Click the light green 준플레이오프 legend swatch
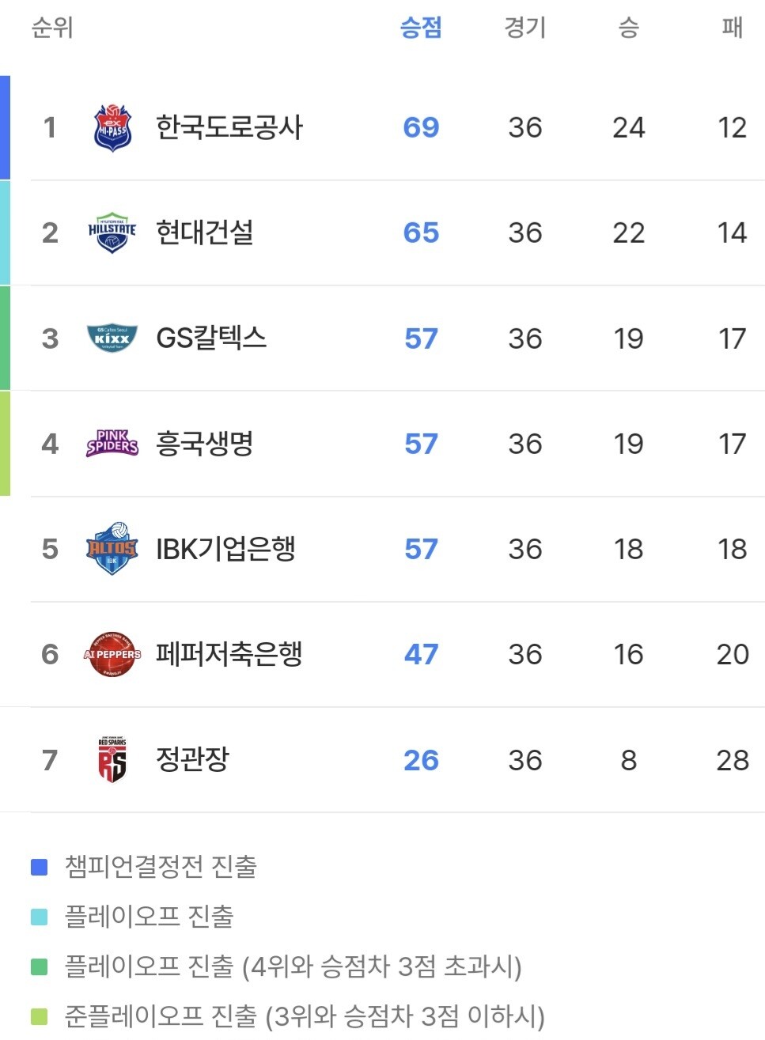This screenshot has width=765, height=1040. pos(39,1016)
